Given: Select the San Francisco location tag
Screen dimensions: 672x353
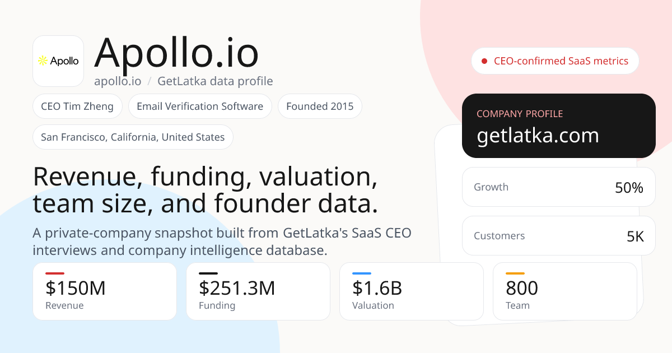Looking at the screenshot, I should tap(133, 137).
